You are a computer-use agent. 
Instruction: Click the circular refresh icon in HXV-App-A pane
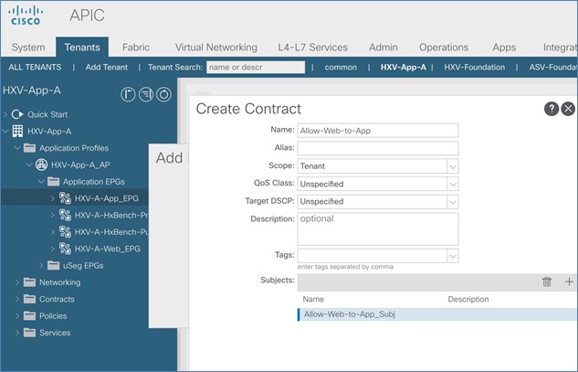(x=163, y=94)
